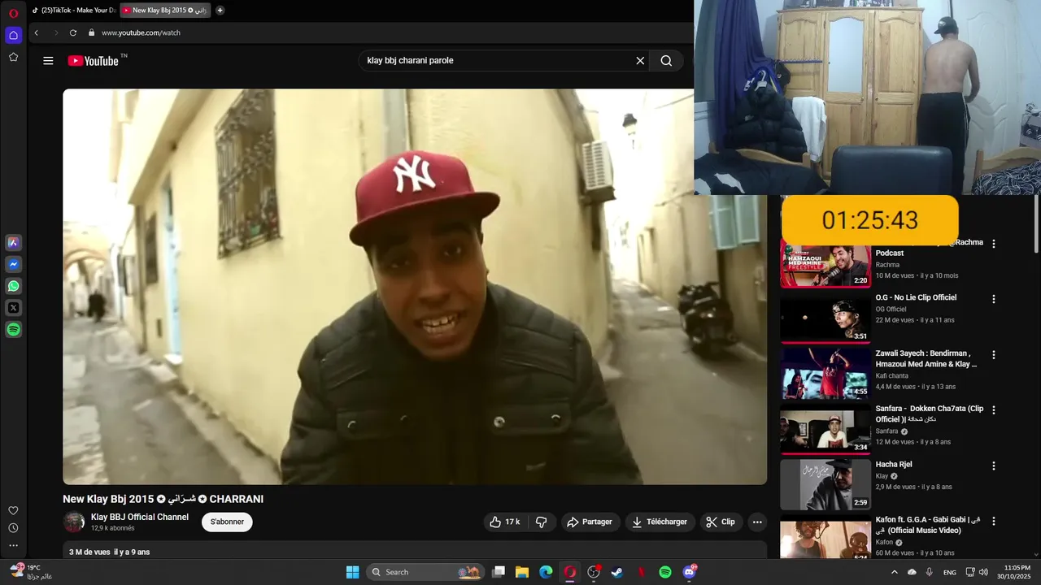Open Spotify in the Opera sidebar
This screenshot has width=1041, height=585.
[x=13, y=330]
